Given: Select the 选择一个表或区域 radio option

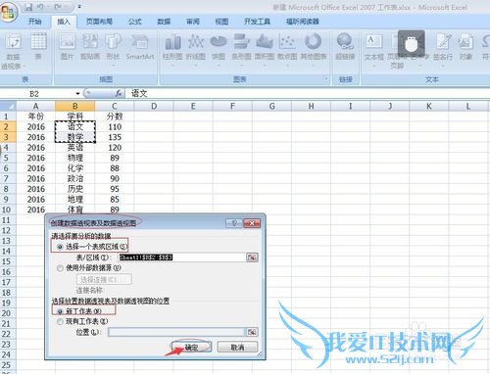Looking at the screenshot, I should point(60,247).
